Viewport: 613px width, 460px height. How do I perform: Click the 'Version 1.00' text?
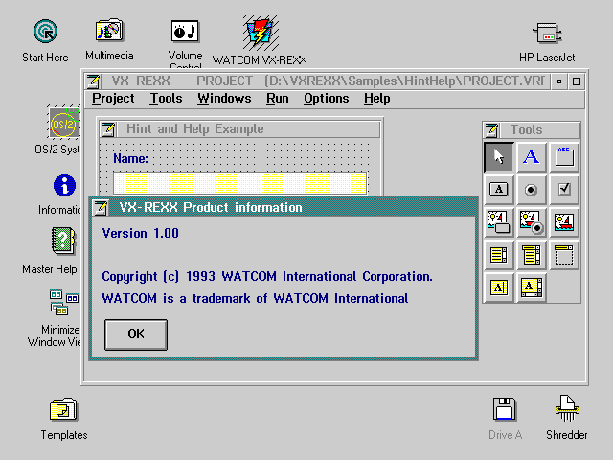click(141, 234)
